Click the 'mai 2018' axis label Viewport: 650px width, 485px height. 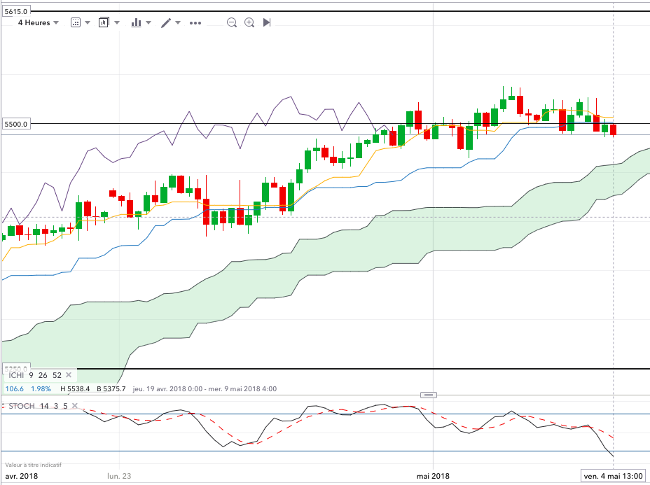tap(433, 476)
